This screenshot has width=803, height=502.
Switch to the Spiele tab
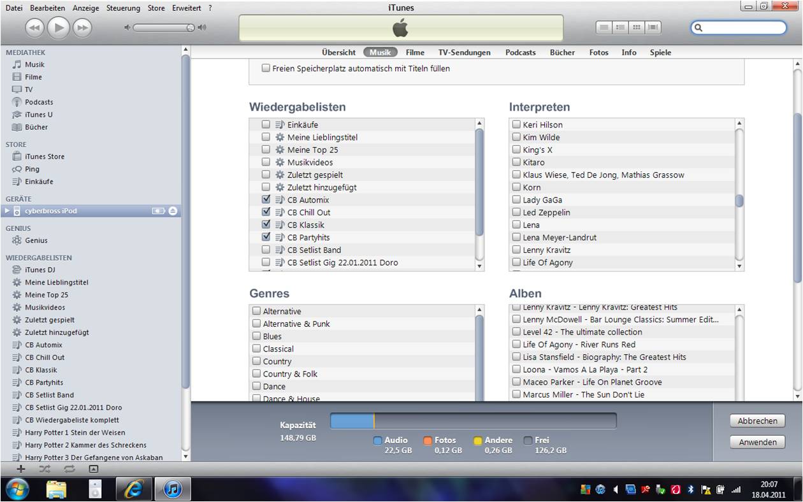660,53
